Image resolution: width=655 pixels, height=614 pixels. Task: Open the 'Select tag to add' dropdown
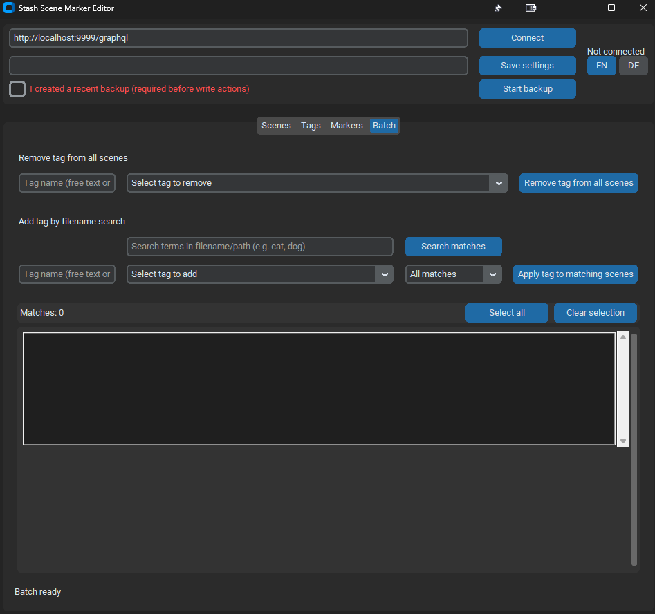(384, 274)
